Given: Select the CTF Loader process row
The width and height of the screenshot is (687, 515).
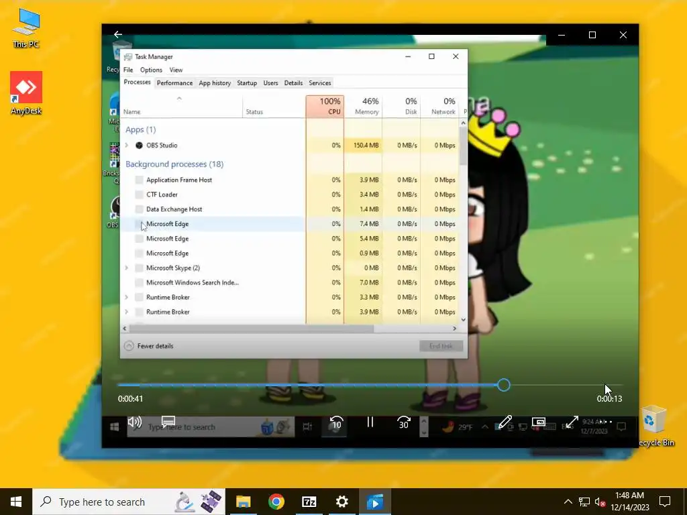Looking at the screenshot, I should point(290,194).
